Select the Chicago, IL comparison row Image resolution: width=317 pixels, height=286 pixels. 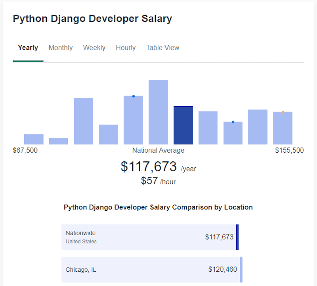[x=151, y=269]
